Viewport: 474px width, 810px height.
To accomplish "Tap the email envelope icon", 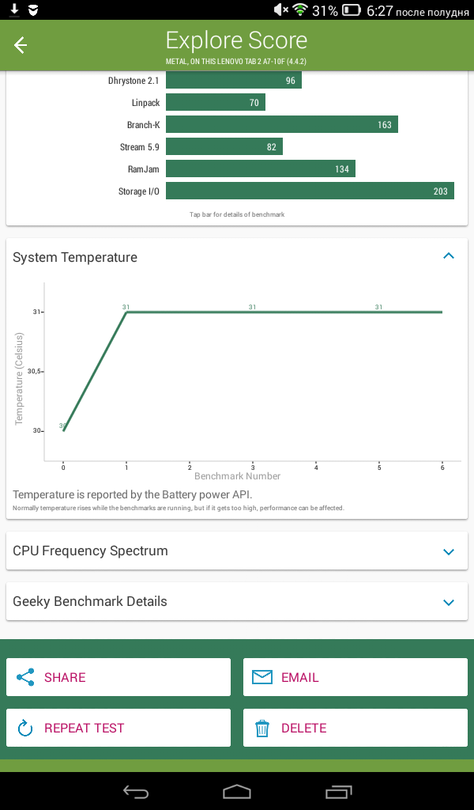I will [262, 677].
